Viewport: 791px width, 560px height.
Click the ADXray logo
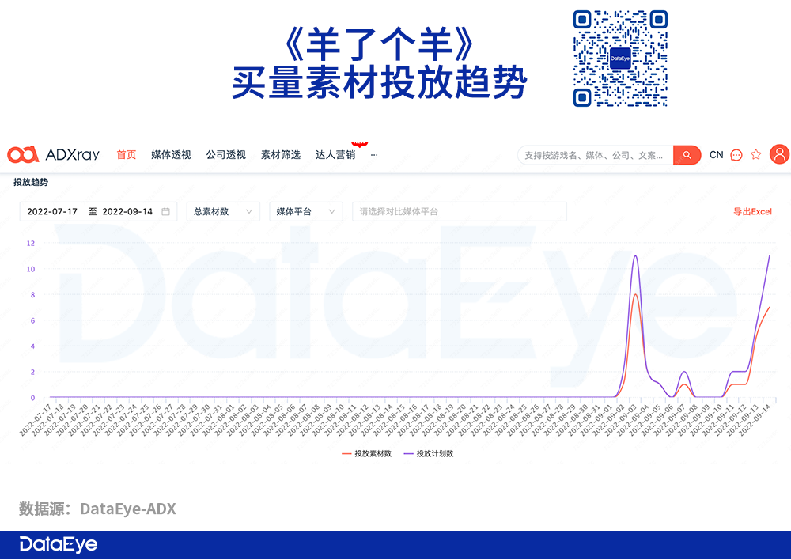tap(54, 154)
